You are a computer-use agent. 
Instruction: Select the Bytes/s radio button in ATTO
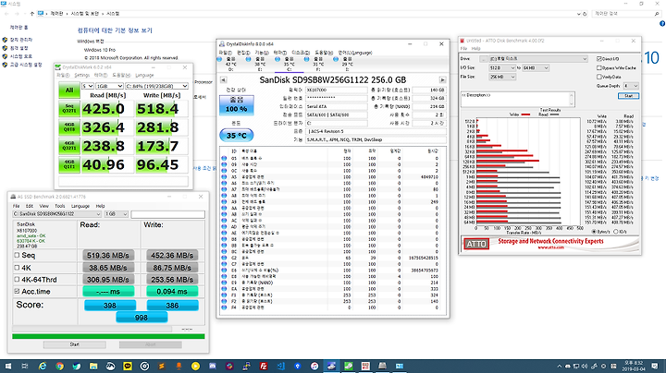coord(594,232)
